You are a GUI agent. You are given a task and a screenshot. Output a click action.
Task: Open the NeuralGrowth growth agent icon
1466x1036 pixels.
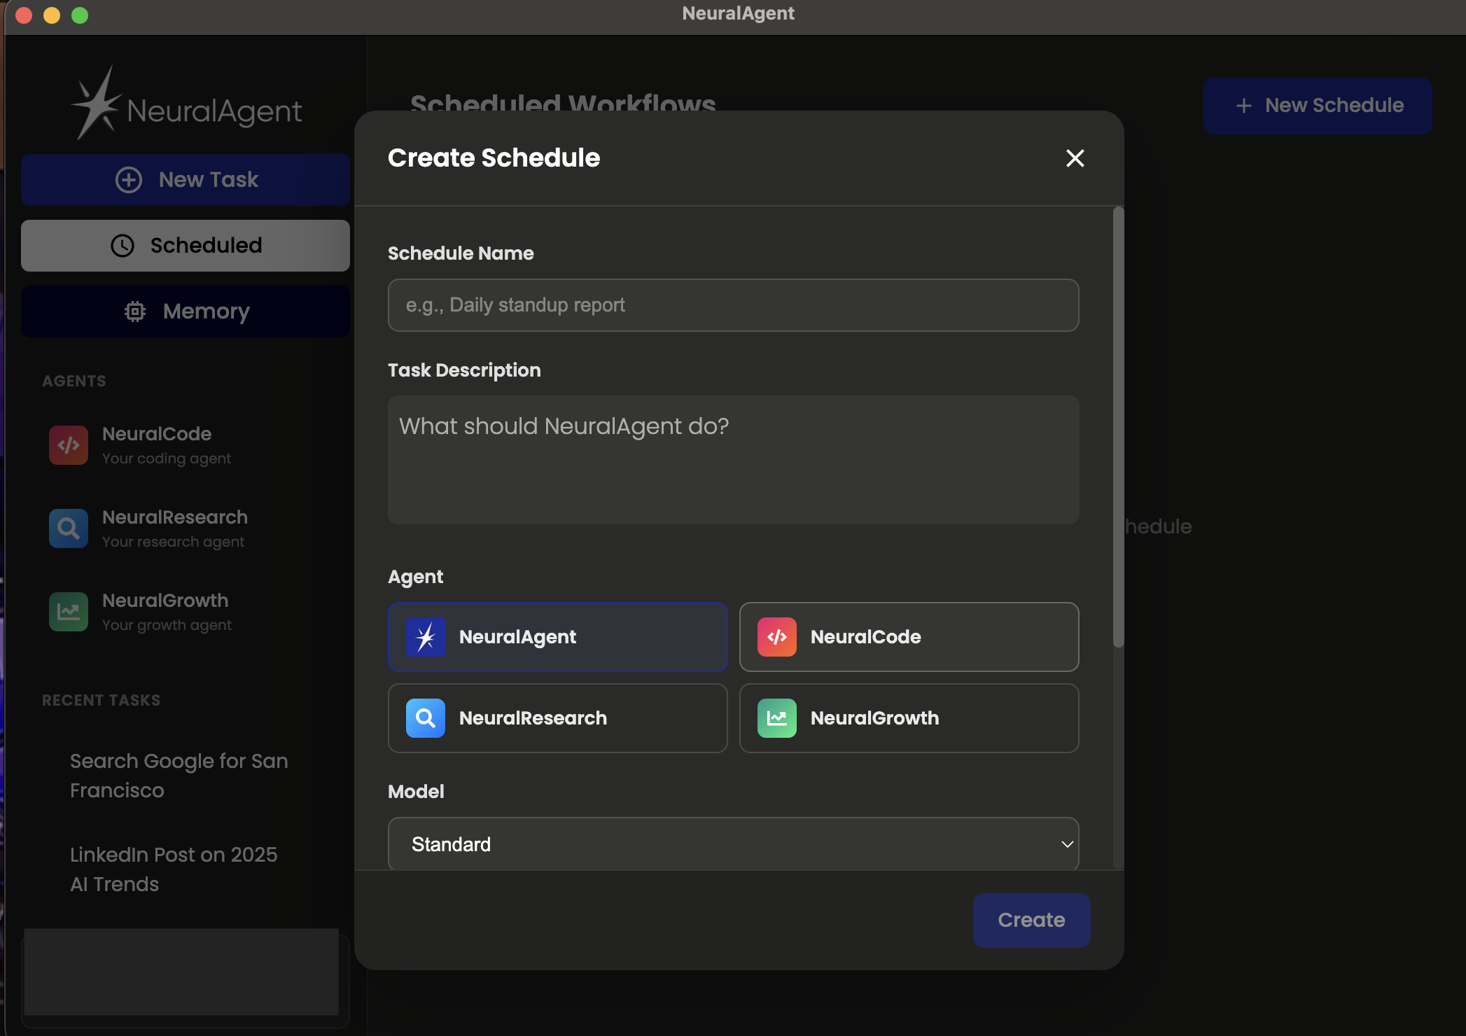68,611
